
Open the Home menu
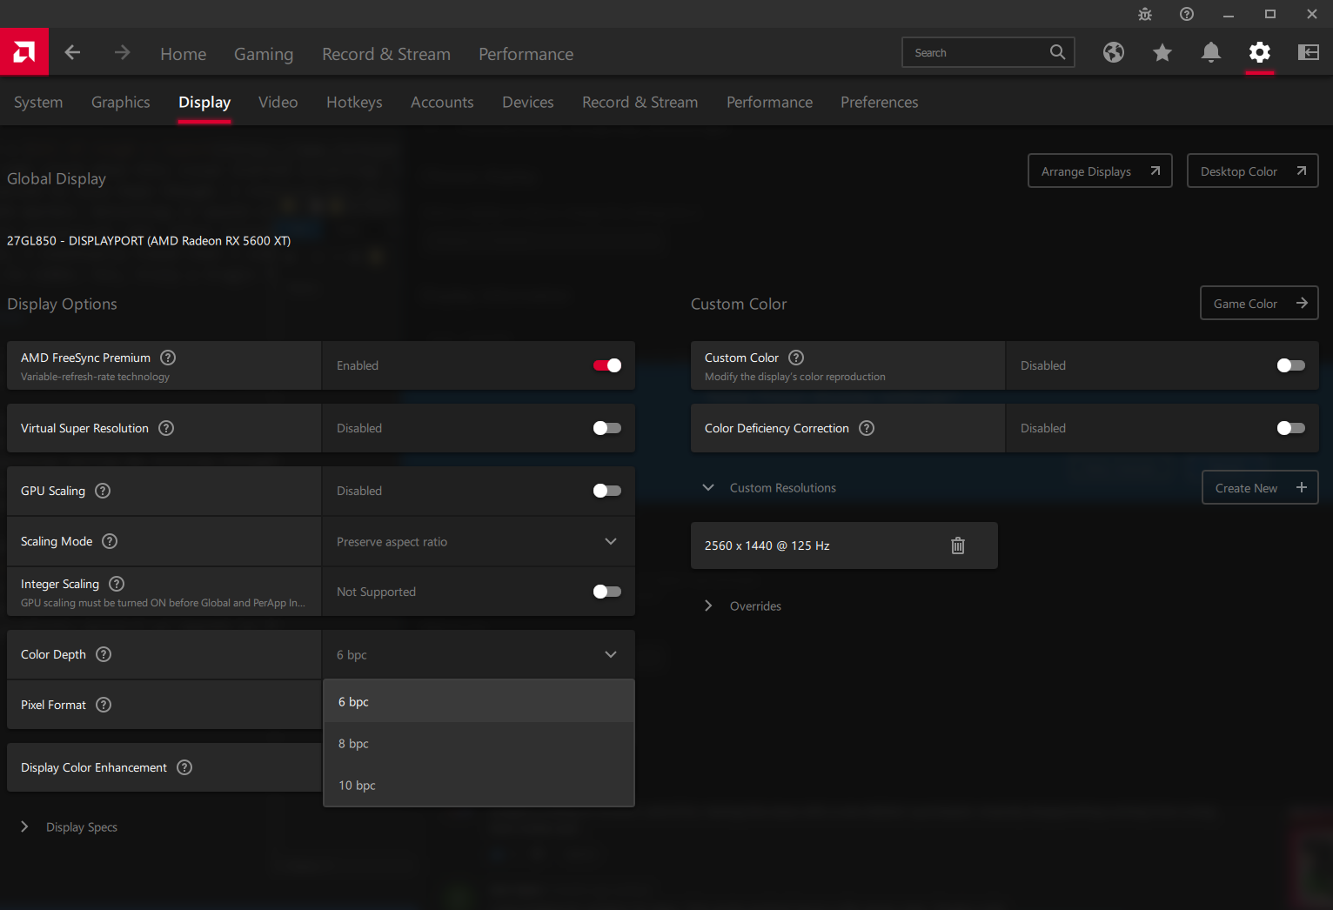click(x=184, y=54)
